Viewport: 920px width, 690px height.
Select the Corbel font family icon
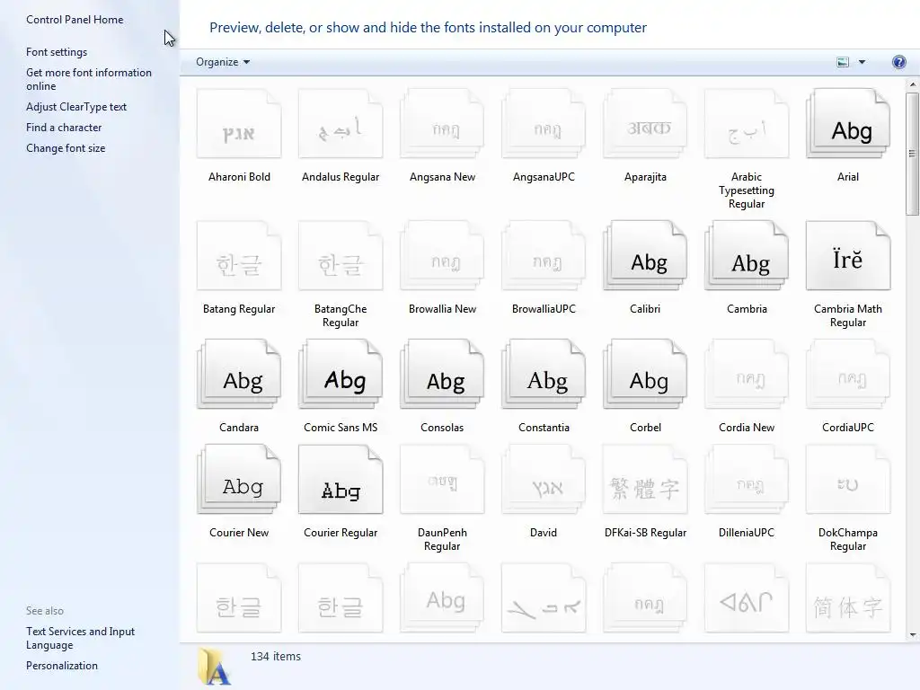(645, 375)
